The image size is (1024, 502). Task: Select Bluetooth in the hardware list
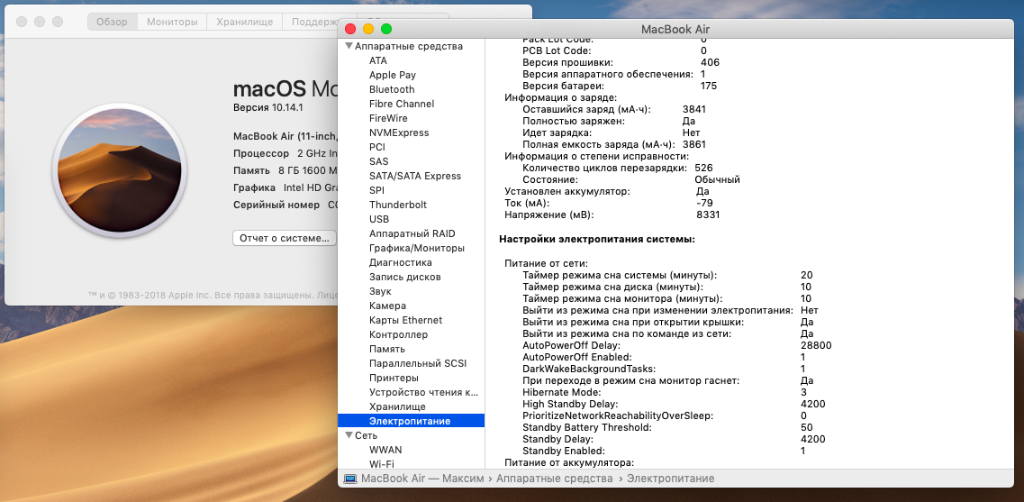point(392,89)
